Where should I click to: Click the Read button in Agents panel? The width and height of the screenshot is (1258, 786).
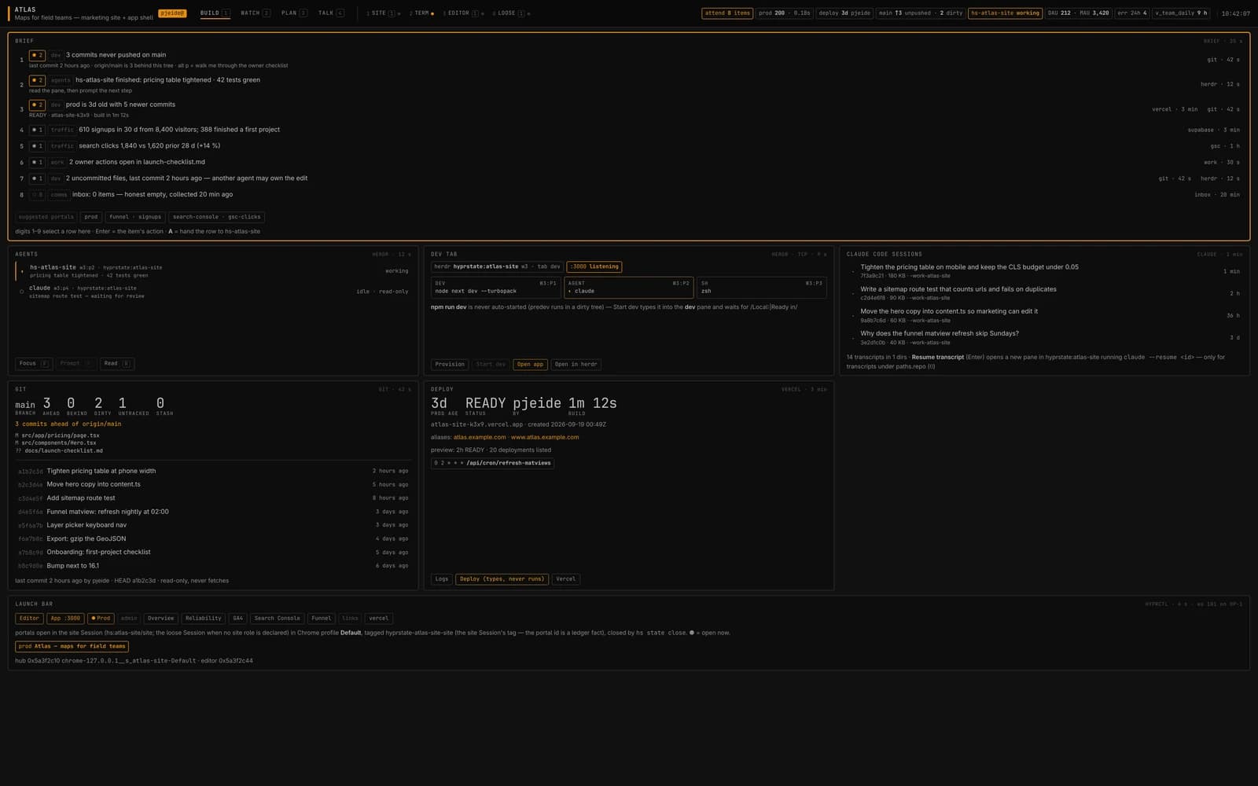[x=117, y=364]
